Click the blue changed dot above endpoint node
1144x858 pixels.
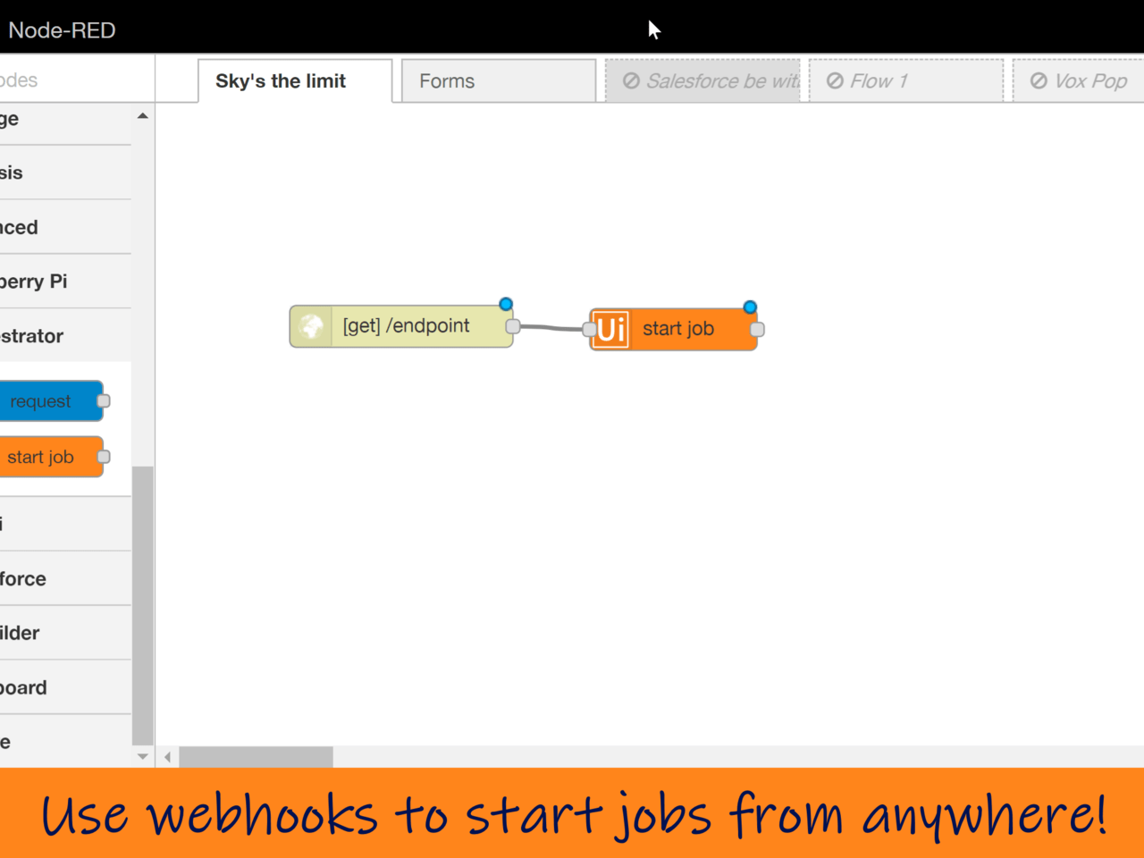click(x=506, y=305)
